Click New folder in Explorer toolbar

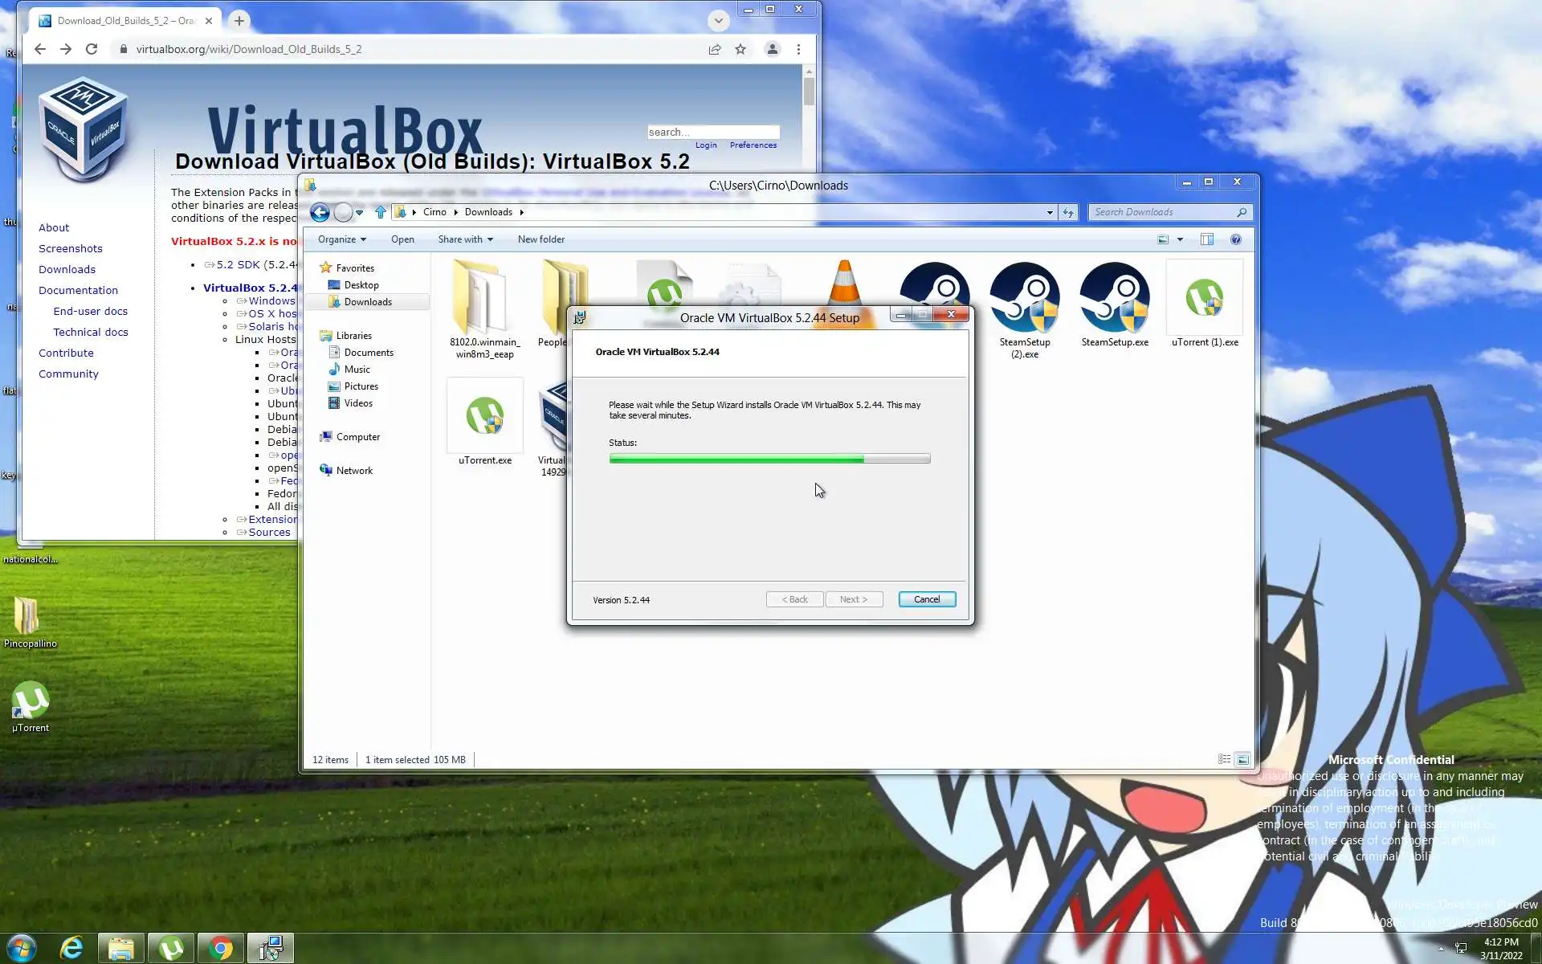coord(541,239)
